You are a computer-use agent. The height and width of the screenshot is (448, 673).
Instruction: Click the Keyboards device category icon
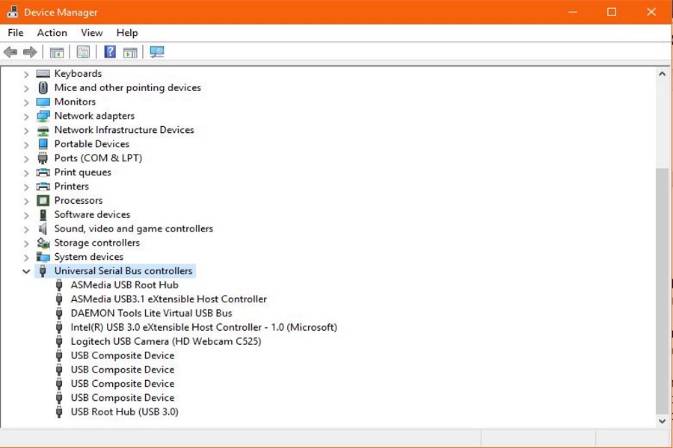43,73
